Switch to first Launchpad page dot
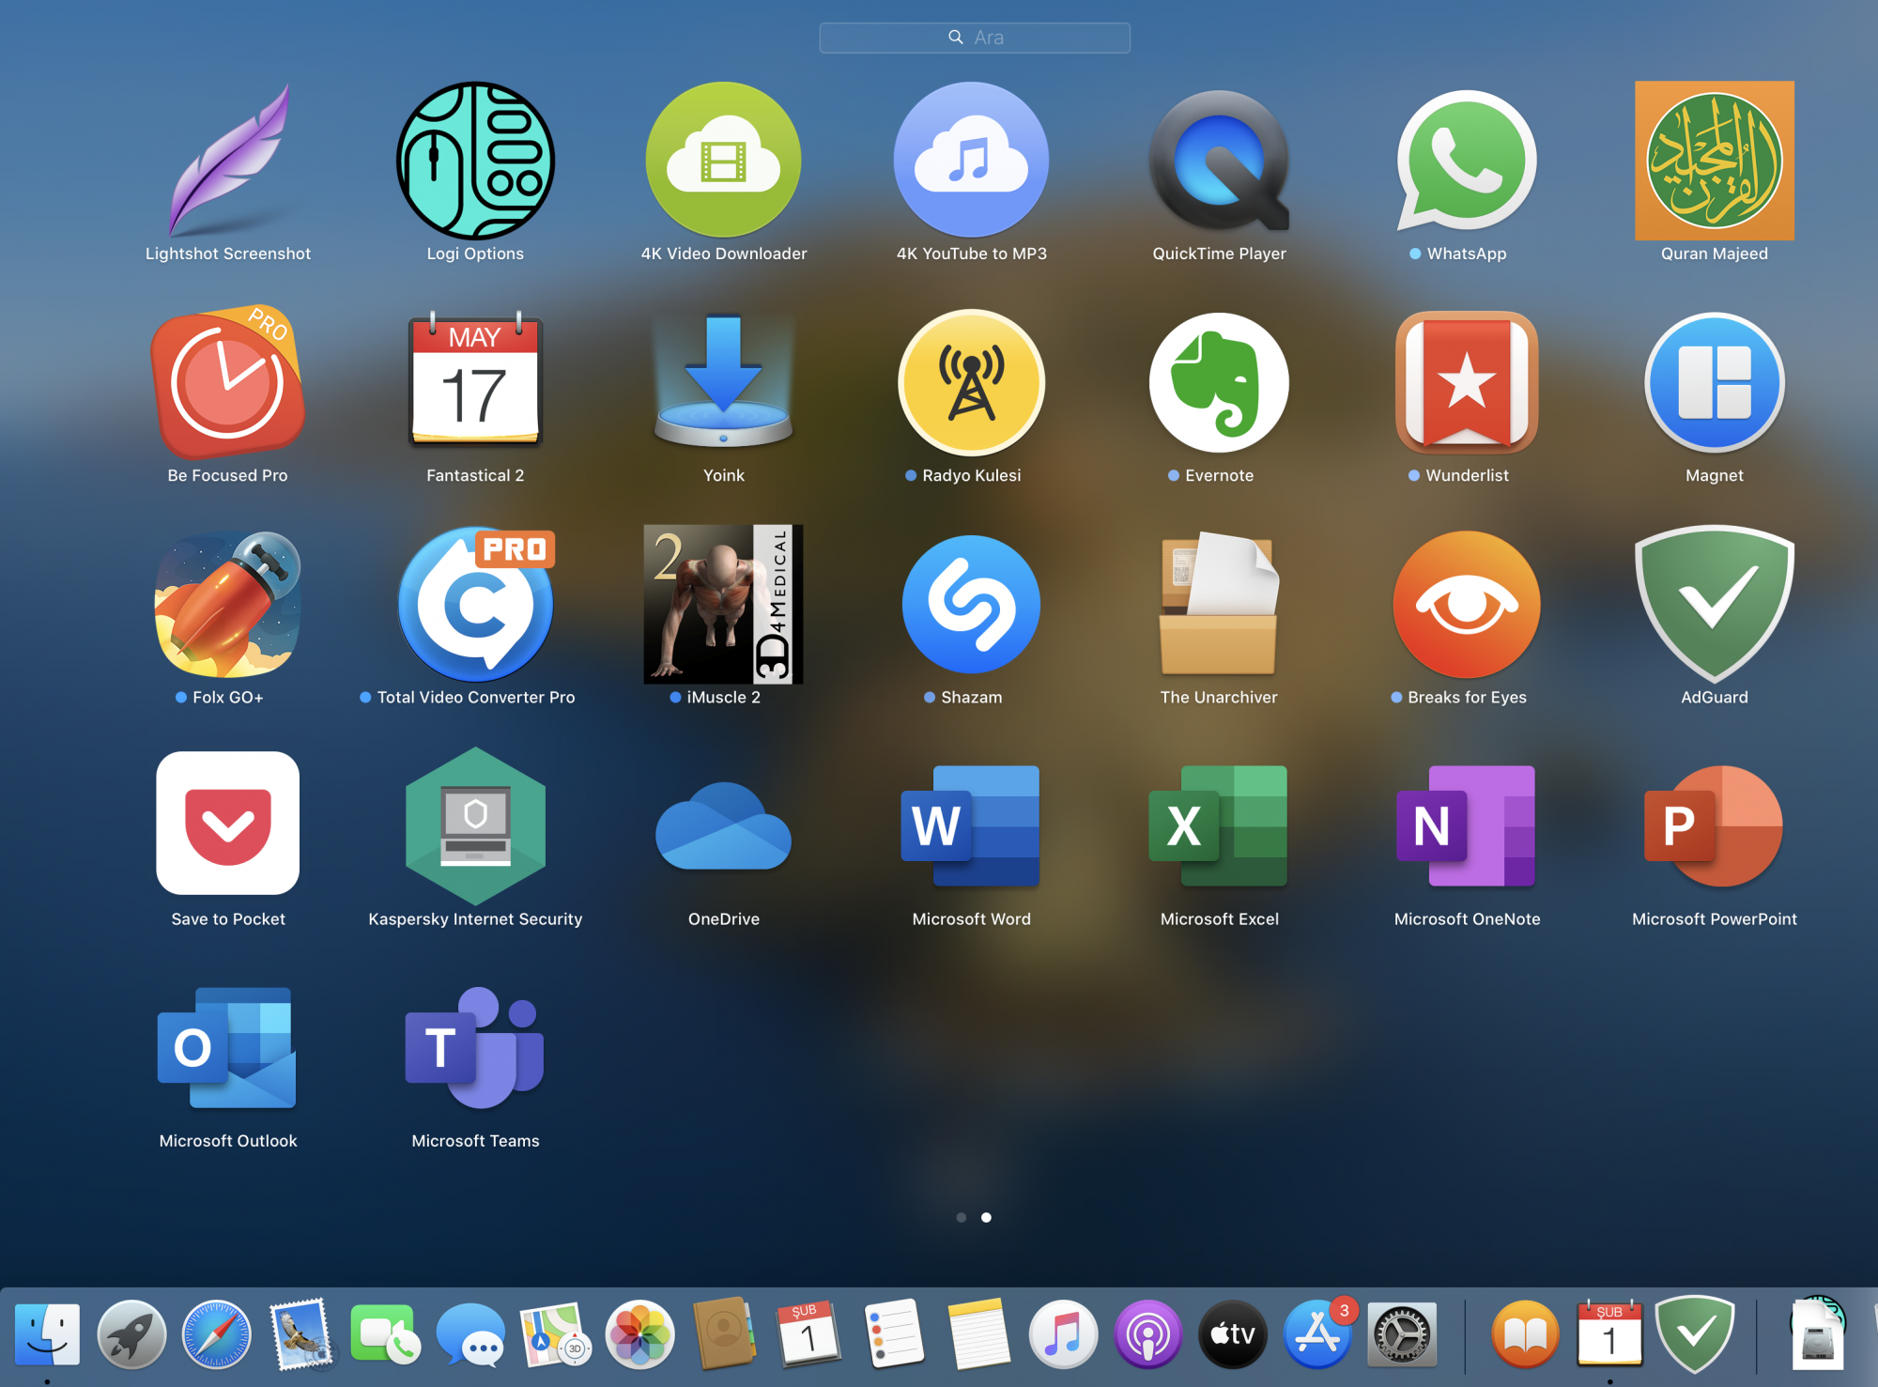 pyautogui.click(x=961, y=1217)
